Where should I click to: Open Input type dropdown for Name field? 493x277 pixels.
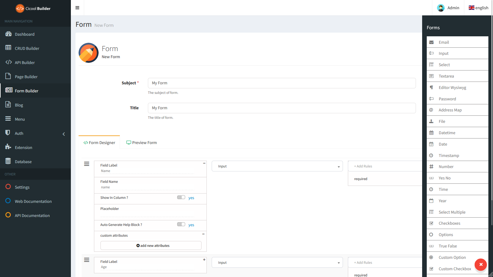[277, 166]
